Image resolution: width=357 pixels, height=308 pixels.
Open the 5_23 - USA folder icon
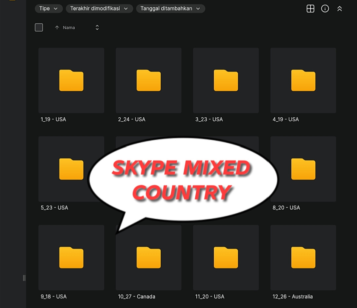(71, 169)
